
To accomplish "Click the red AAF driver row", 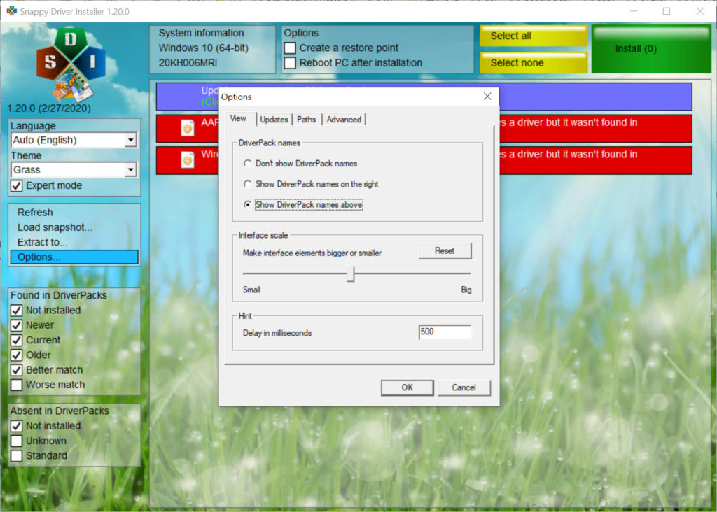I will 424,128.
